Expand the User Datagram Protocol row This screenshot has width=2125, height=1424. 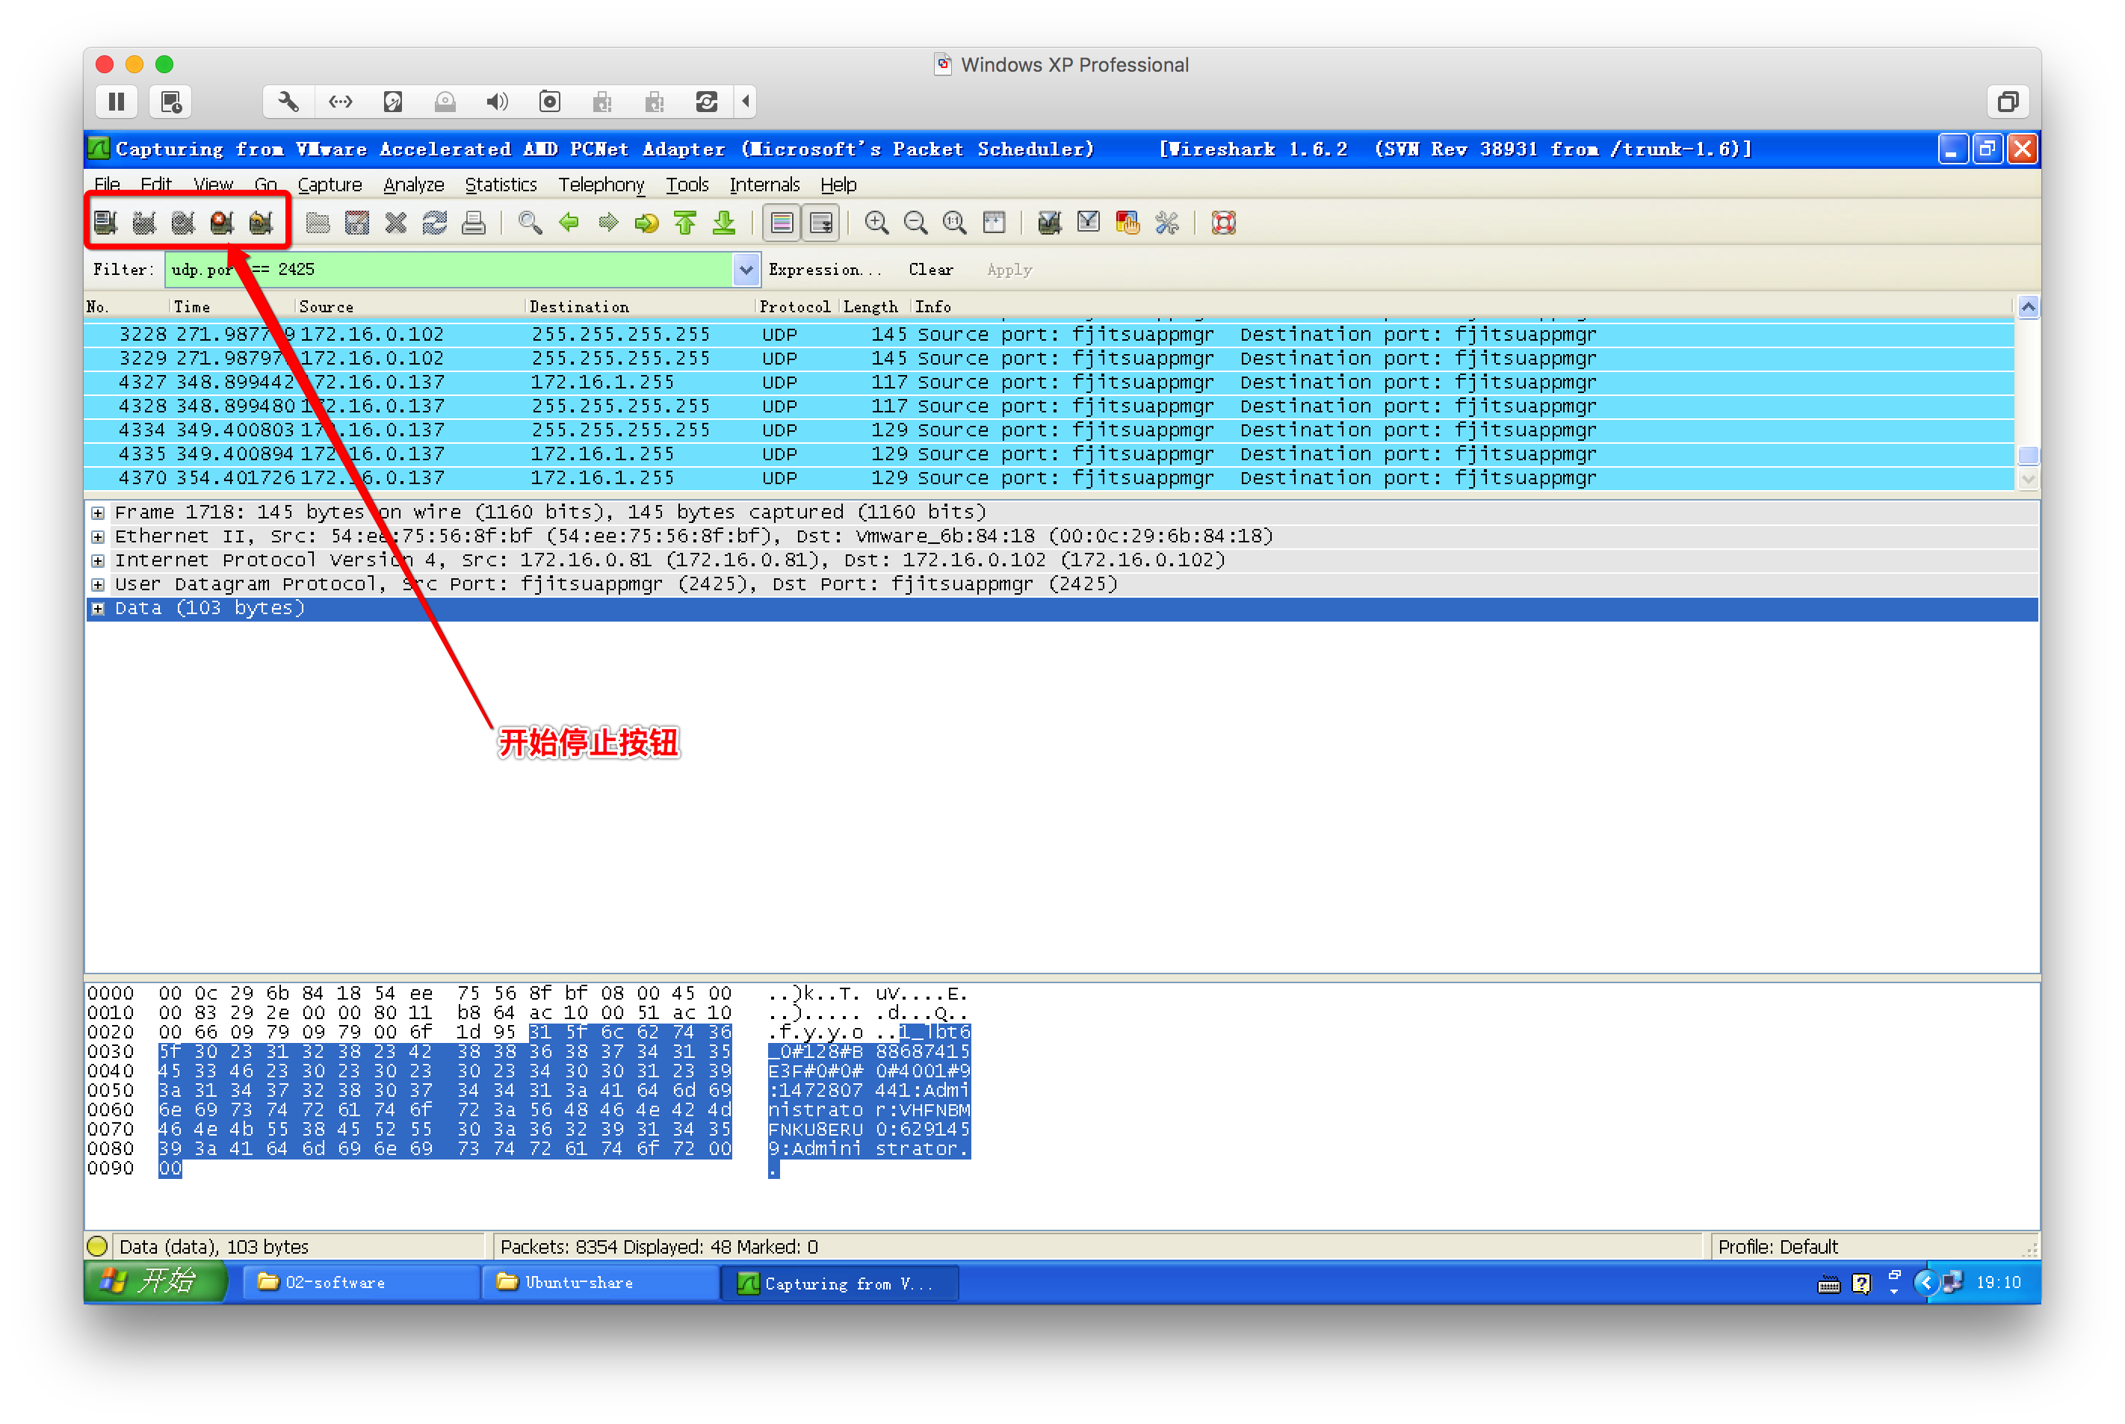[x=98, y=585]
